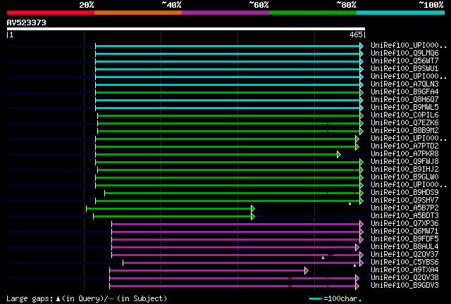Click the arrowhead ending the Q2QV38 alignment
This screenshot has height=304, width=451.
[357, 279]
